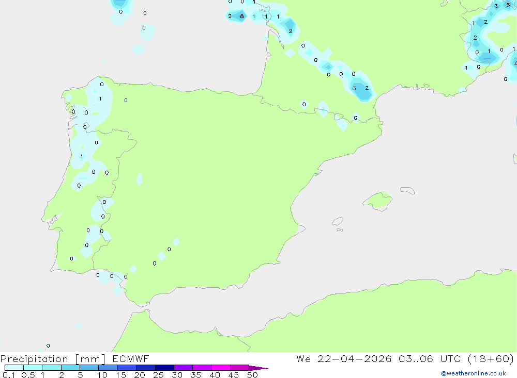Click the legend tick label '10'
Screen dimensions: 517x378
(102, 375)
